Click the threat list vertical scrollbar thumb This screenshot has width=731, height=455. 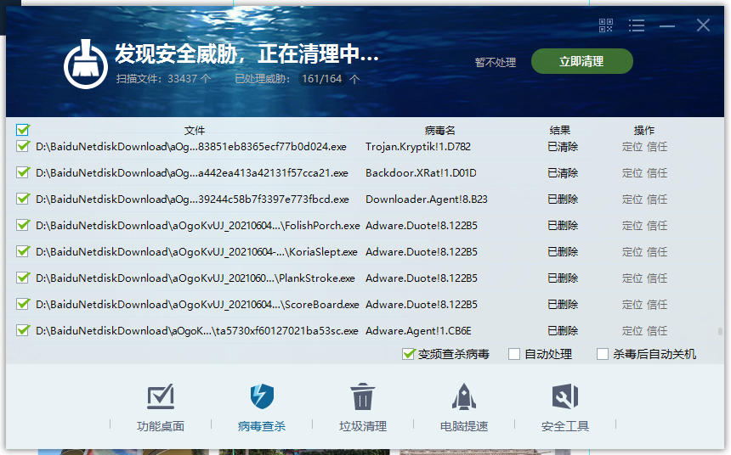(720, 332)
